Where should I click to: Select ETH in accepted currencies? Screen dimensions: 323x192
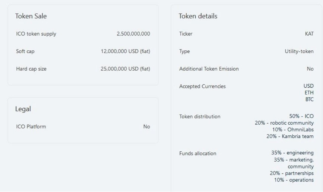point(309,93)
